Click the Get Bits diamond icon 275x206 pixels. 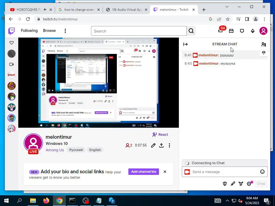(252, 31)
